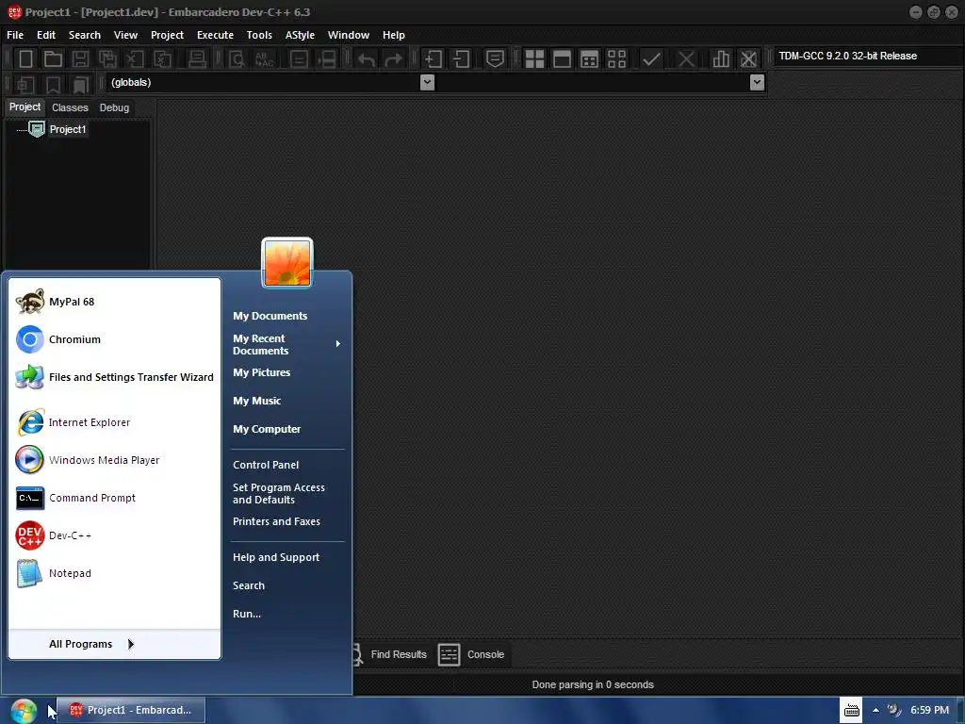
Task: Expand My Recent Documents submenu arrow
Action: pyautogui.click(x=338, y=344)
